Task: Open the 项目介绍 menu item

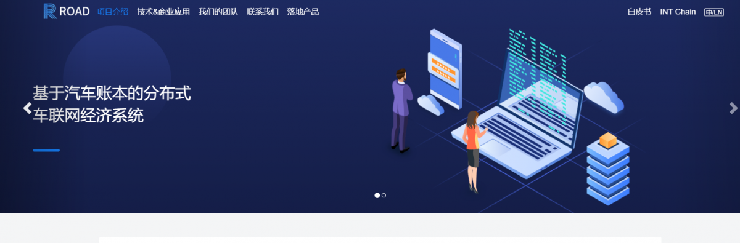Action: click(112, 12)
